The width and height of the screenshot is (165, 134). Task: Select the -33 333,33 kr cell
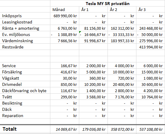pyautogui.click(x=122, y=34)
